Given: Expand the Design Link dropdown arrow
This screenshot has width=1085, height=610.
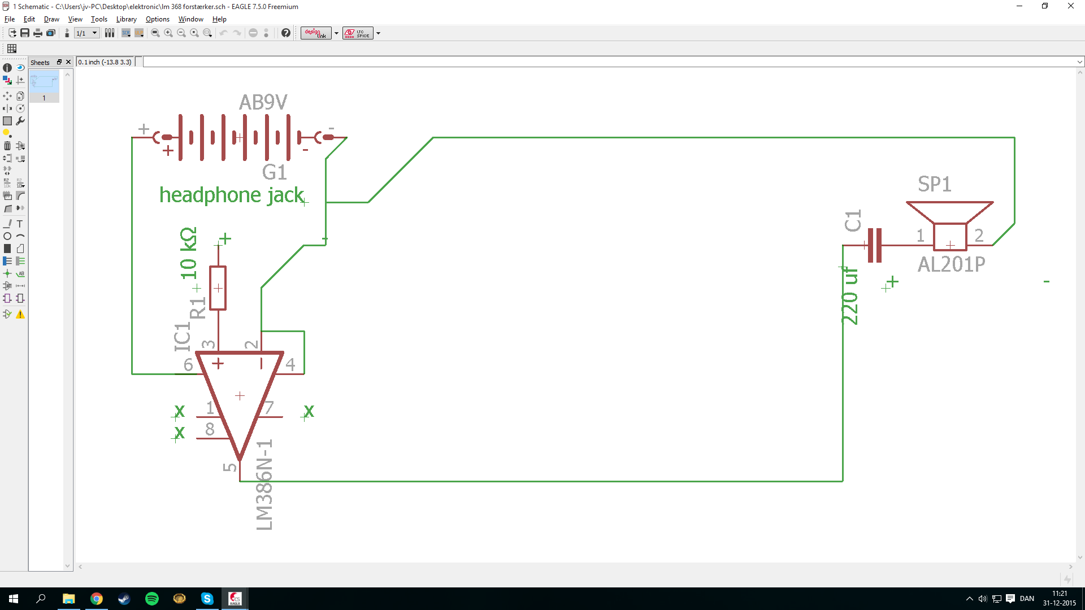Looking at the screenshot, I should click(x=337, y=33).
